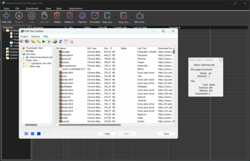Click the file list horizontal scrollbar
The width and height of the screenshot is (250, 161).
coord(90,125)
